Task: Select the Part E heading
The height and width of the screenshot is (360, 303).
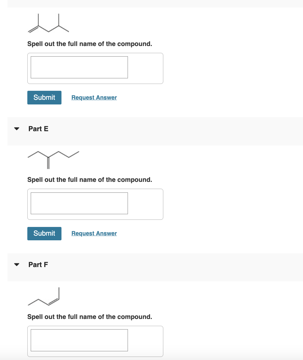Action: pyautogui.click(x=38, y=129)
